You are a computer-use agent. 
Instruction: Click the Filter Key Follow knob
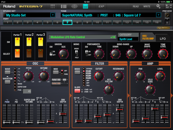point(109,89)
